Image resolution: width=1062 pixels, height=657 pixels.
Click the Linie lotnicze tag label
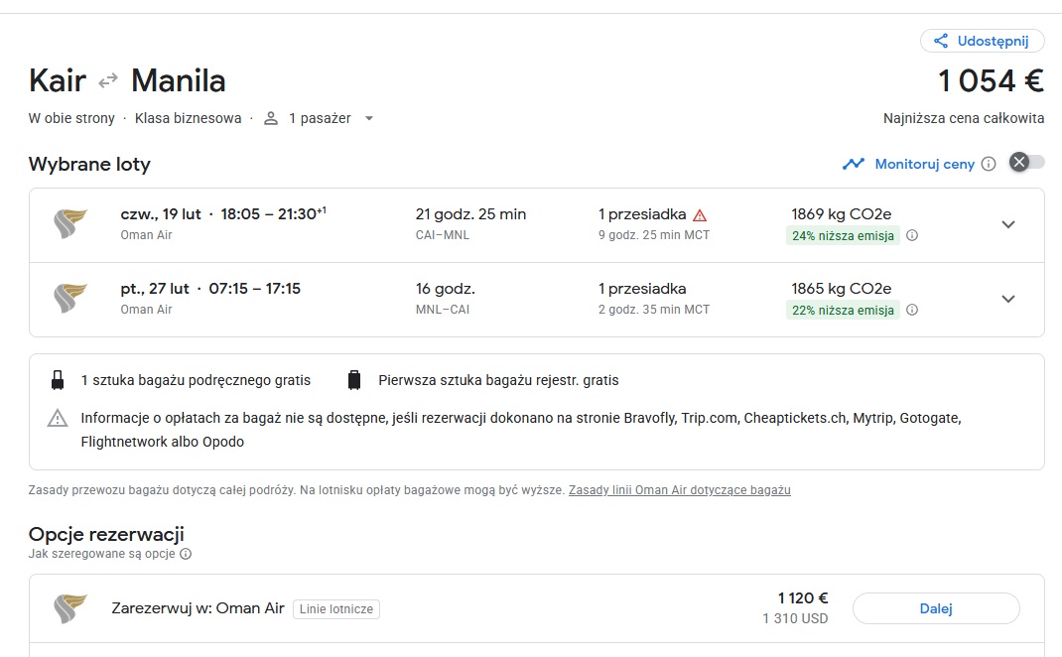click(335, 609)
